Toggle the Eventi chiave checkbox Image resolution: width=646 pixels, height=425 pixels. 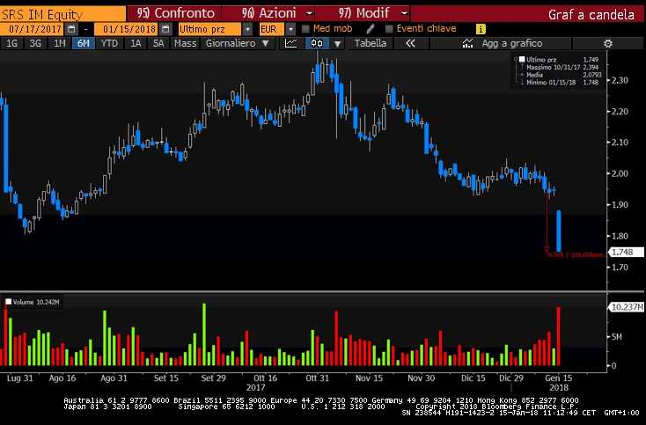pyautogui.click(x=389, y=29)
